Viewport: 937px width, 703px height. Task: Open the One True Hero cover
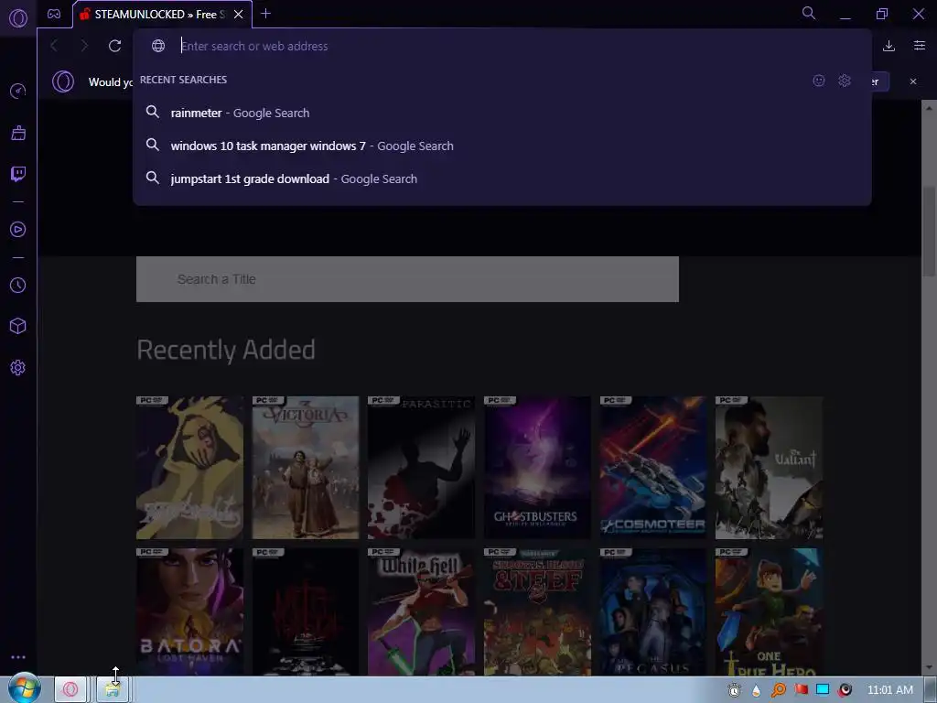coord(769,611)
